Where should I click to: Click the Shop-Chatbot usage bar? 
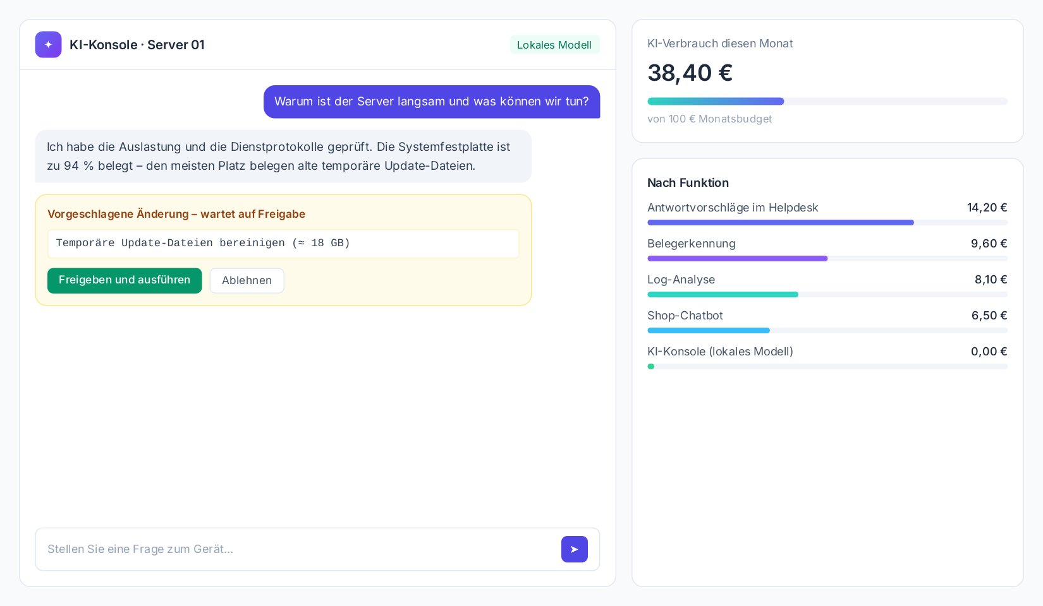point(827,330)
